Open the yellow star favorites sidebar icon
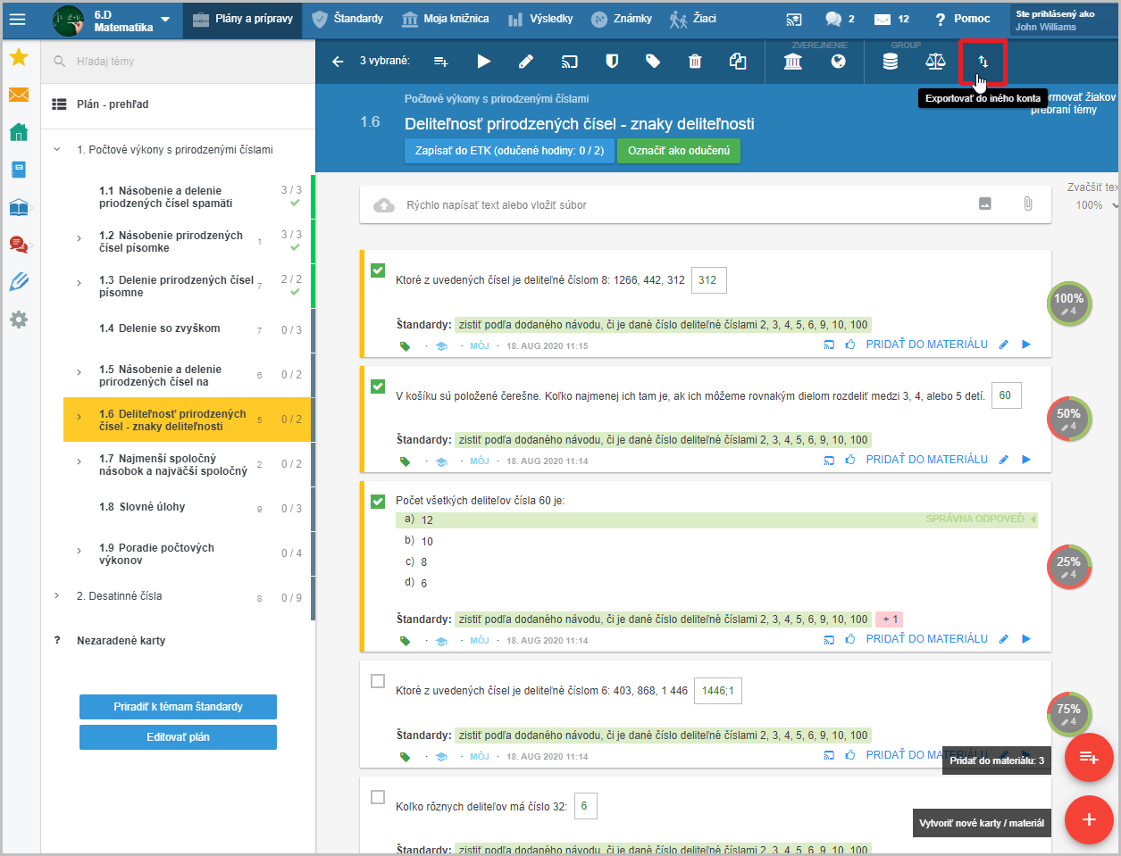Image resolution: width=1121 pixels, height=856 pixels. coord(19,57)
